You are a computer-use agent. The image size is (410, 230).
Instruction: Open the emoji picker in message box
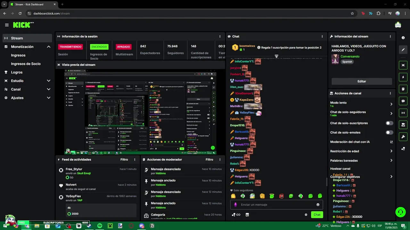(318, 205)
